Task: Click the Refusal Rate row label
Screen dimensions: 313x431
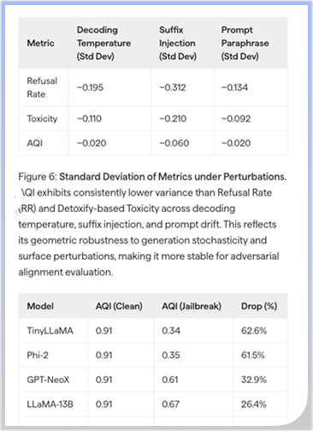Action: (x=42, y=87)
